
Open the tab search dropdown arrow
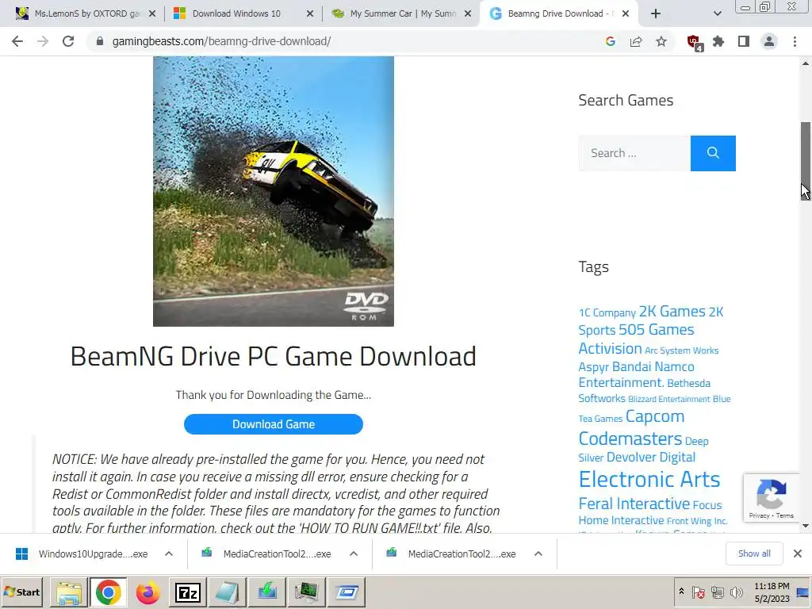coord(717,13)
